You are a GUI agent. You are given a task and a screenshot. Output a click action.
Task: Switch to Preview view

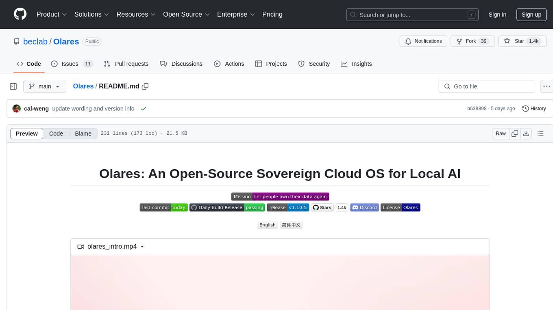coord(27,133)
